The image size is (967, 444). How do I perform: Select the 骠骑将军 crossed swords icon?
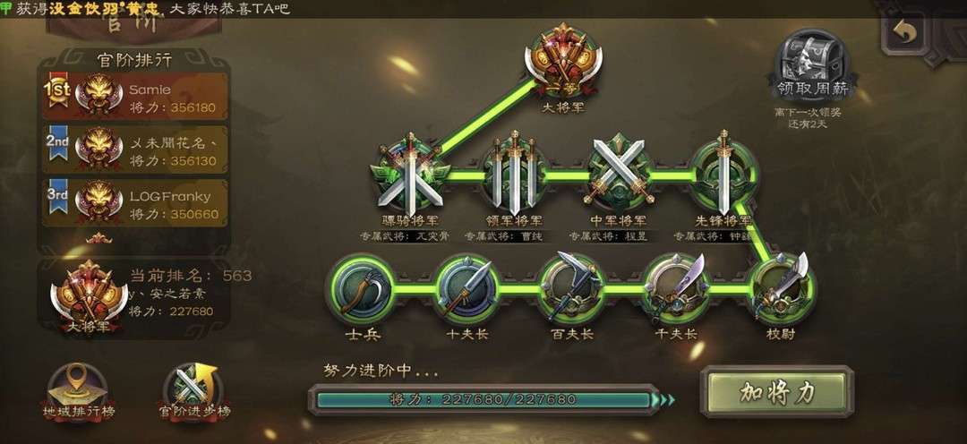point(411,174)
